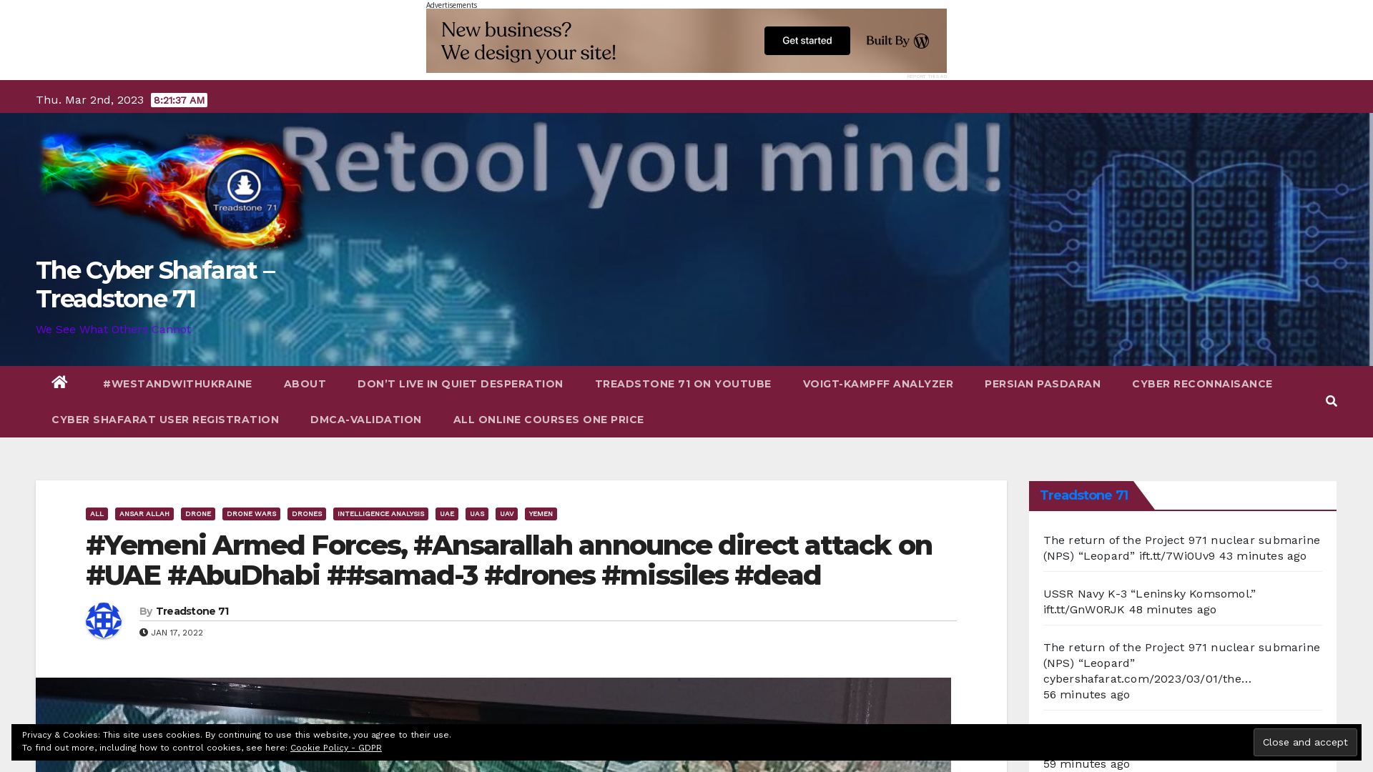Select the ANSAR ALLAH category tag
The image size is (1373, 772).
[144, 514]
